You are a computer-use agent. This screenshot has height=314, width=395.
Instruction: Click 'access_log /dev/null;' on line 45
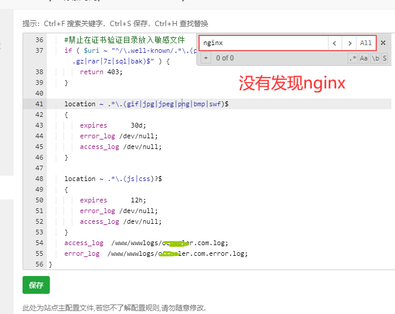click(x=120, y=147)
